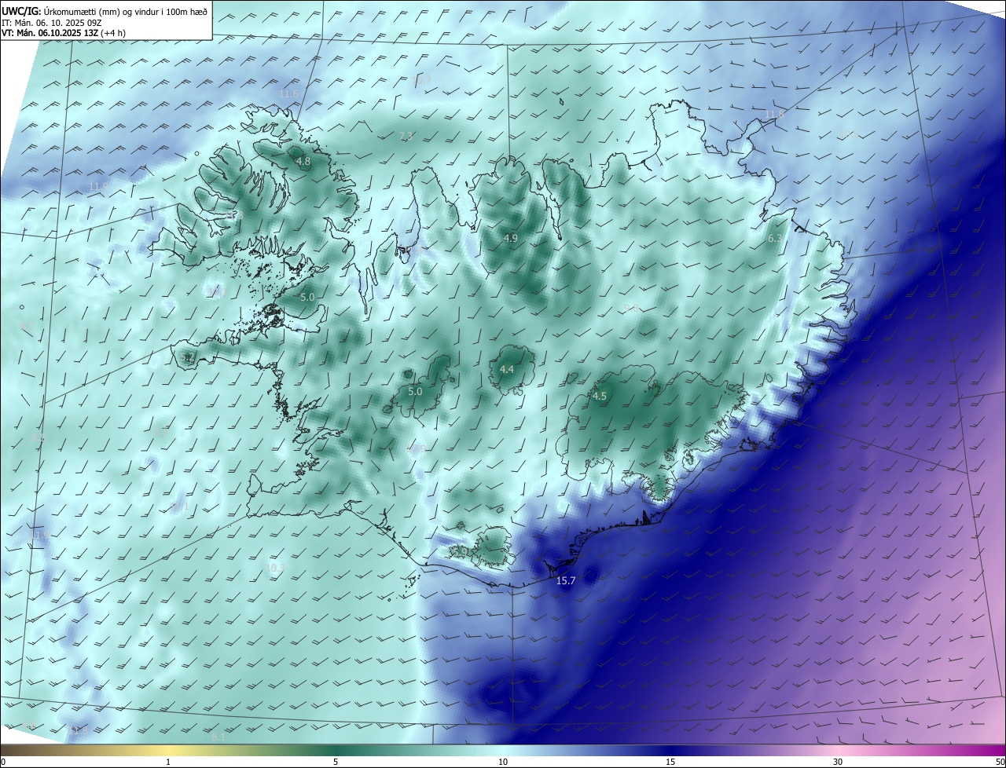Click the UWC/IG Úrkomumætti title line

(105, 11)
